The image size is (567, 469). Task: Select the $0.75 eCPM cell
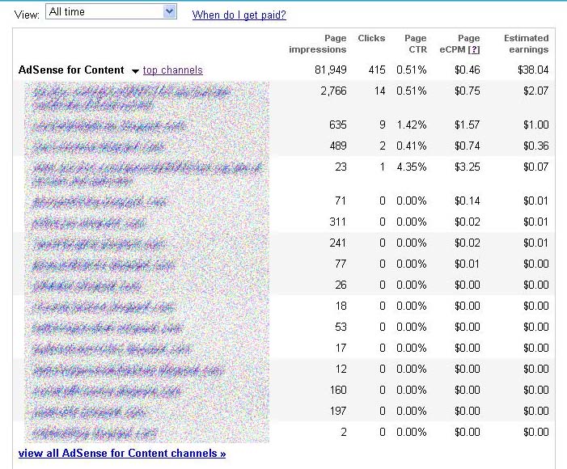click(x=468, y=91)
